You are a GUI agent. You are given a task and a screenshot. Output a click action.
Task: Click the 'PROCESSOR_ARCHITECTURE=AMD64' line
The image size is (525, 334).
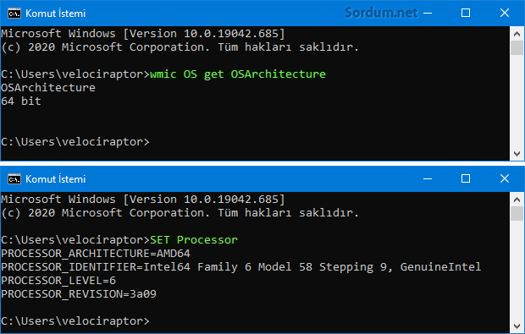pyautogui.click(x=96, y=254)
